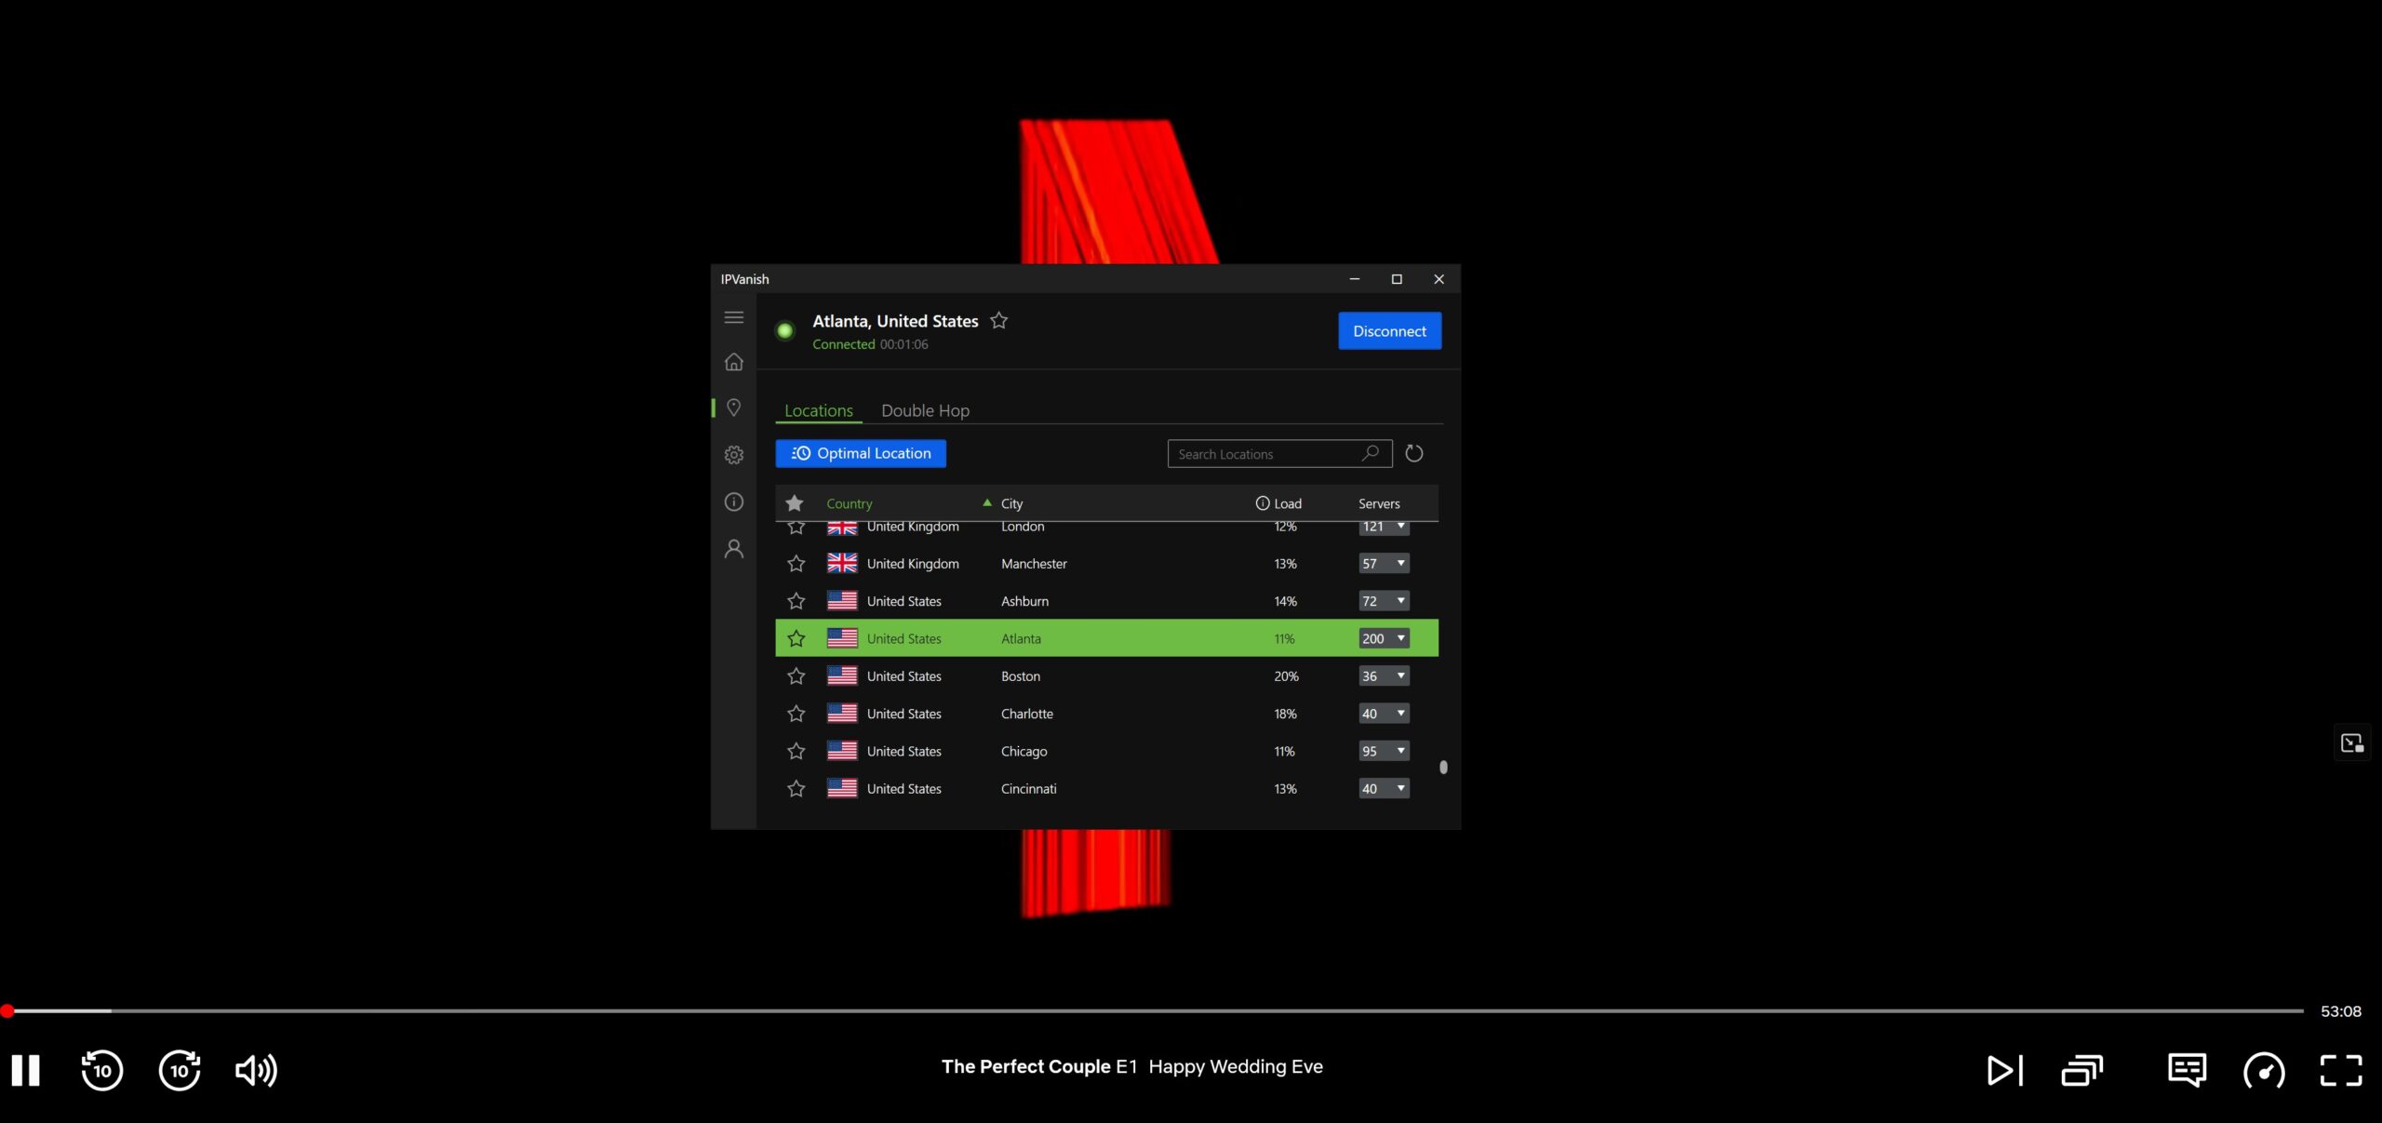Sort by favorites star column header
The width and height of the screenshot is (2382, 1123).
(x=794, y=503)
